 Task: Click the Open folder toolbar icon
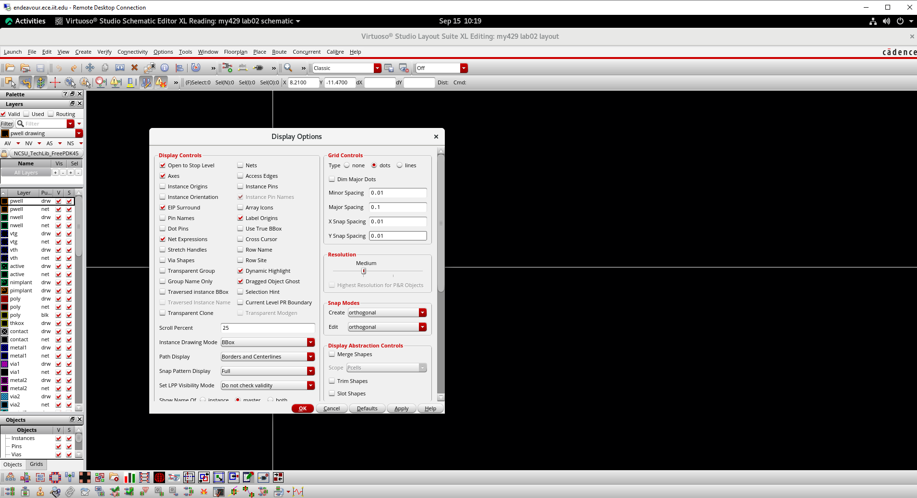10,68
